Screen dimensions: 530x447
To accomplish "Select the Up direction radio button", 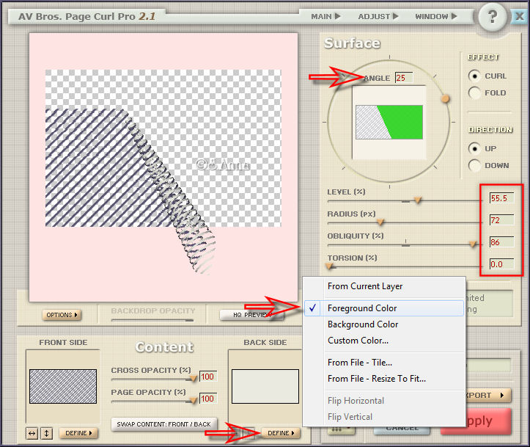I will 475,148.
